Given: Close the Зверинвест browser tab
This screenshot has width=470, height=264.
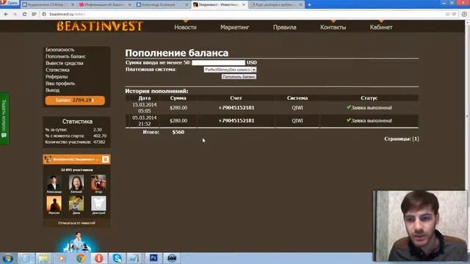Looking at the screenshot, I should pyautogui.click(x=244, y=5).
